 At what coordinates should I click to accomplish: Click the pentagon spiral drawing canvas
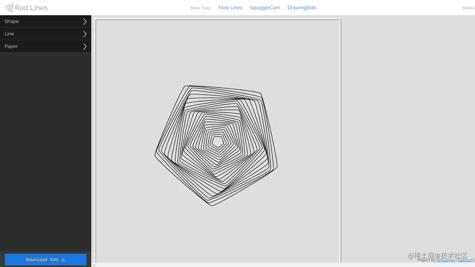[x=218, y=141]
